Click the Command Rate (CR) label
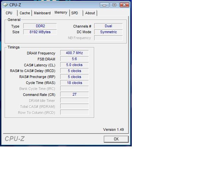The width and height of the screenshot is (213, 170). [x=39, y=95]
